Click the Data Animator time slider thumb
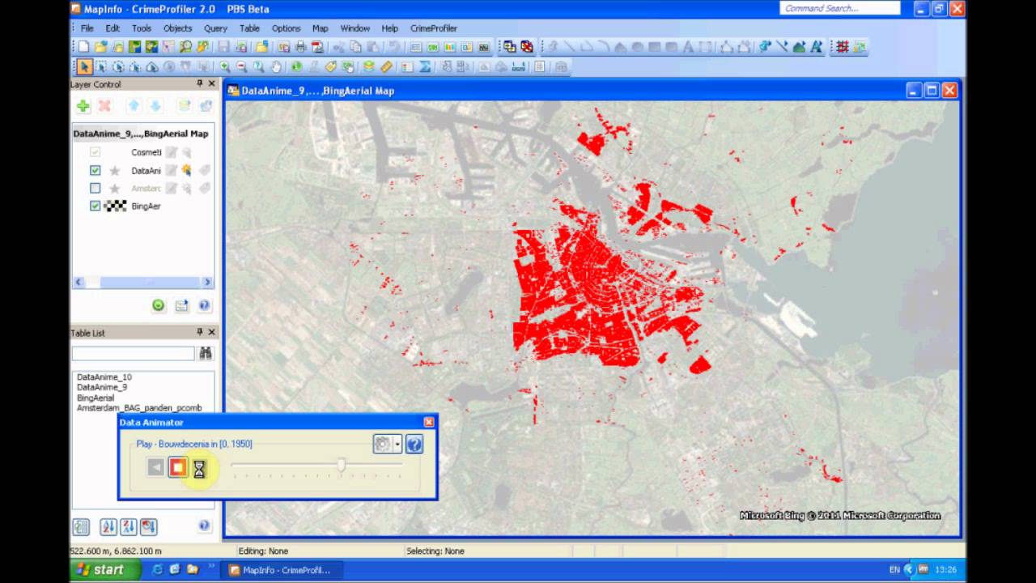 pyautogui.click(x=342, y=465)
